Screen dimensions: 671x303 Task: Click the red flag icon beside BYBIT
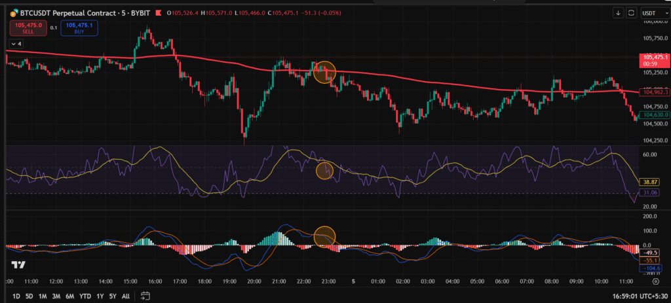tap(157, 13)
